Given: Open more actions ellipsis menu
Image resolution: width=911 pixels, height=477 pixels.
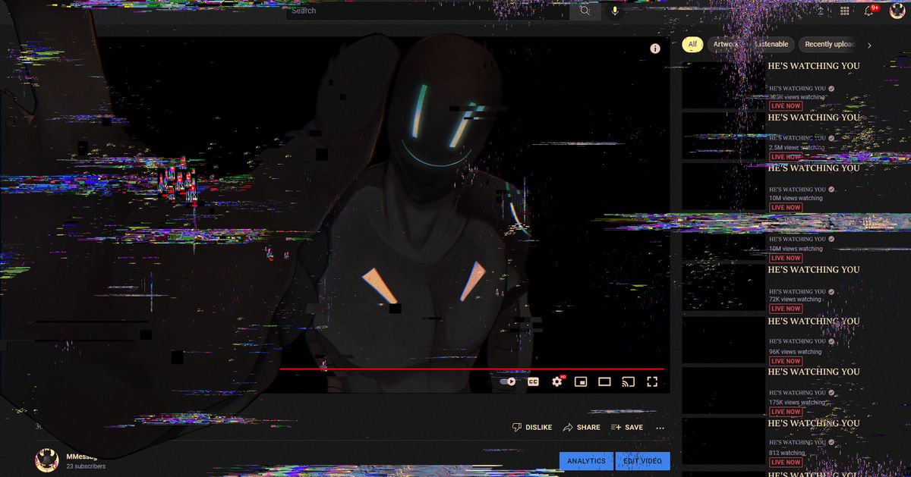Looking at the screenshot, I should point(660,428).
